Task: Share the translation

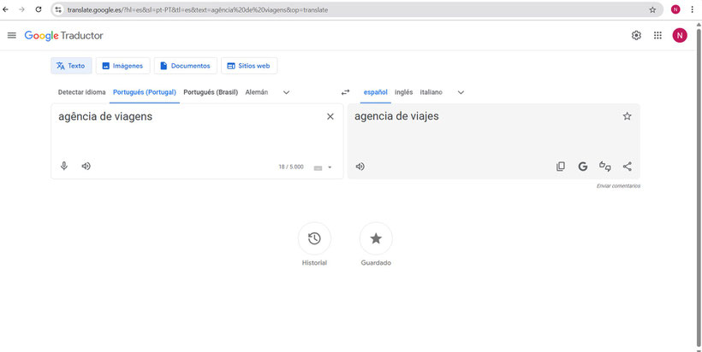Action: coord(628,167)
